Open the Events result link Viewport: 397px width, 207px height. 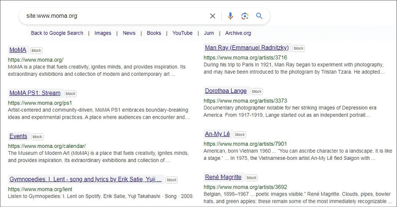18,136
